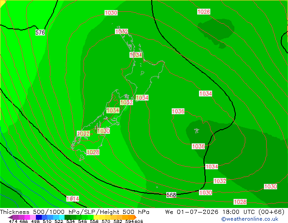Click the orange arrow at legend's right end
Screen dimensions: 288x223
point(135,217)
